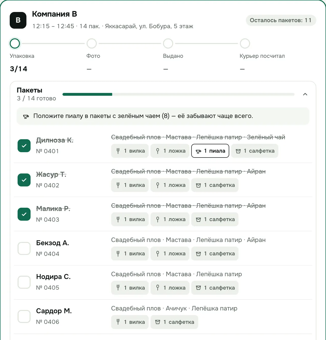The height and width of the screenshot is (340, 326).
Task: Click the napkin icon in Жасур Т. row
Action: [198, 186]
